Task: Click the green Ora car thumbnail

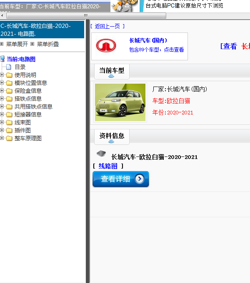Action: pos(120,102)
